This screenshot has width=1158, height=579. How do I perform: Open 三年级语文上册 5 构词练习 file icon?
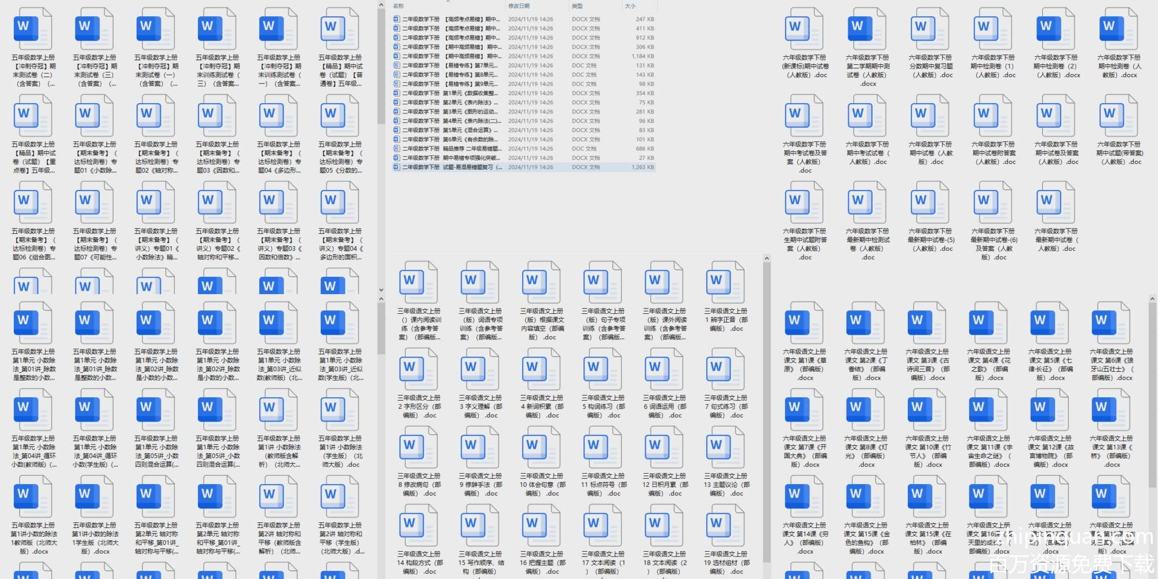click(603, 369)
